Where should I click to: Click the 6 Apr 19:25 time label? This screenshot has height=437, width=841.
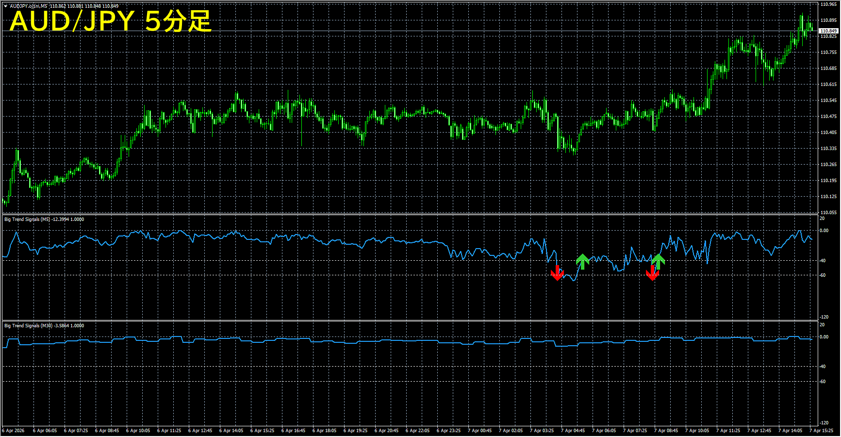tap(356, 431)
